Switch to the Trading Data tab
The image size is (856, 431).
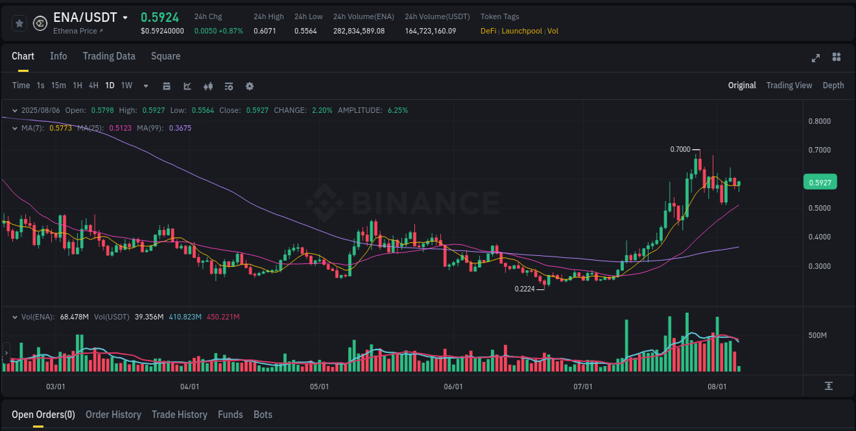109,56
